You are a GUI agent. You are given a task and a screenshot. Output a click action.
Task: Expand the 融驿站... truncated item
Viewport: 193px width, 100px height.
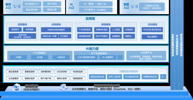(x=129, y=36)
